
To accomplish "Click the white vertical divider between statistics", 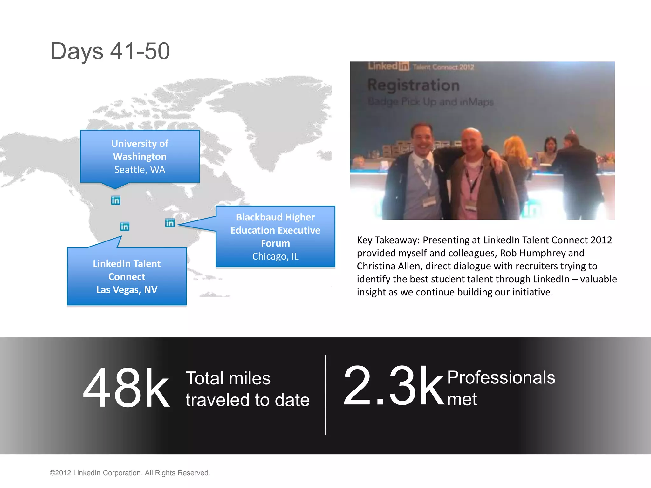I will point(325,395).
